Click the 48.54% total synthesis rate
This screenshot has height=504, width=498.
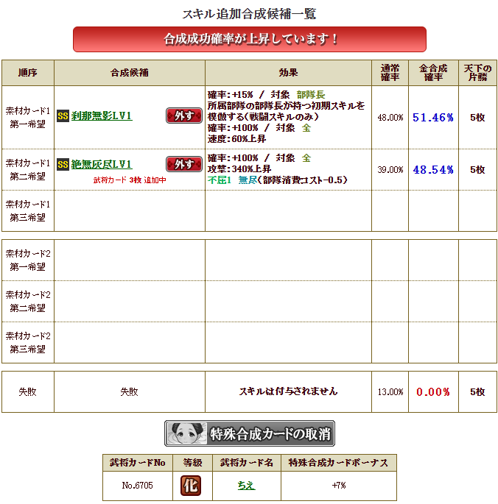pyautogui.click(x=433, y=170)
